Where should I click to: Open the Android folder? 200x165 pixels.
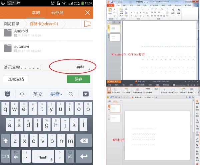[47, 33]
